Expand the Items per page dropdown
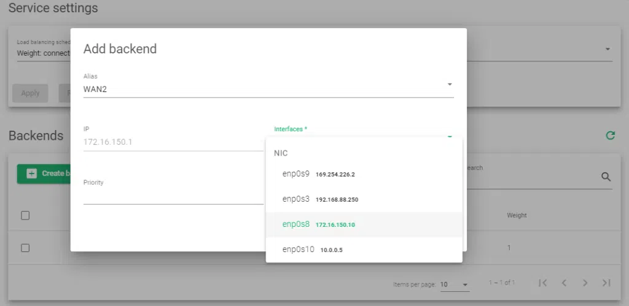This screenshot has width=629, height=306. click(x=454, y=285)
